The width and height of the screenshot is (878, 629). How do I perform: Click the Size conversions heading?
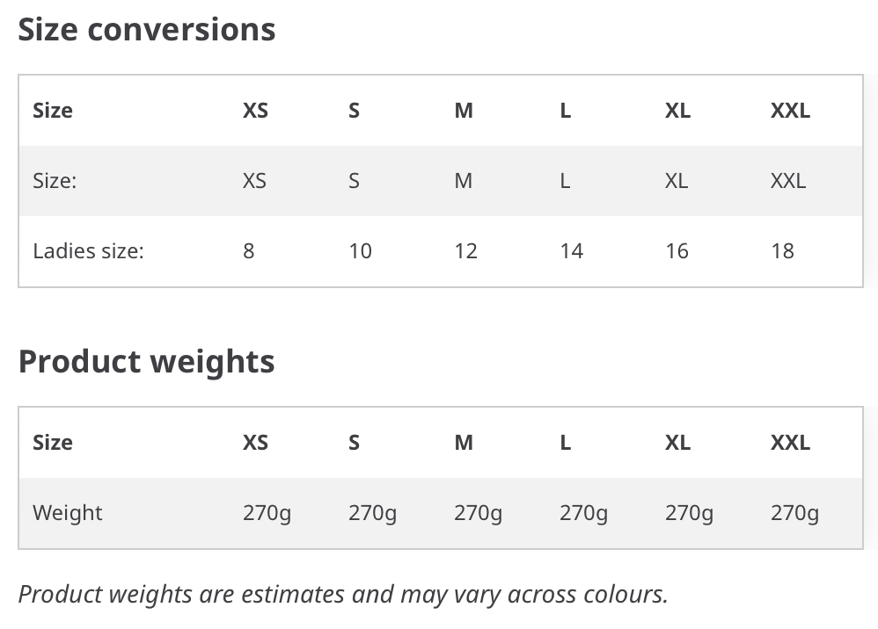(x=147, y=29)
